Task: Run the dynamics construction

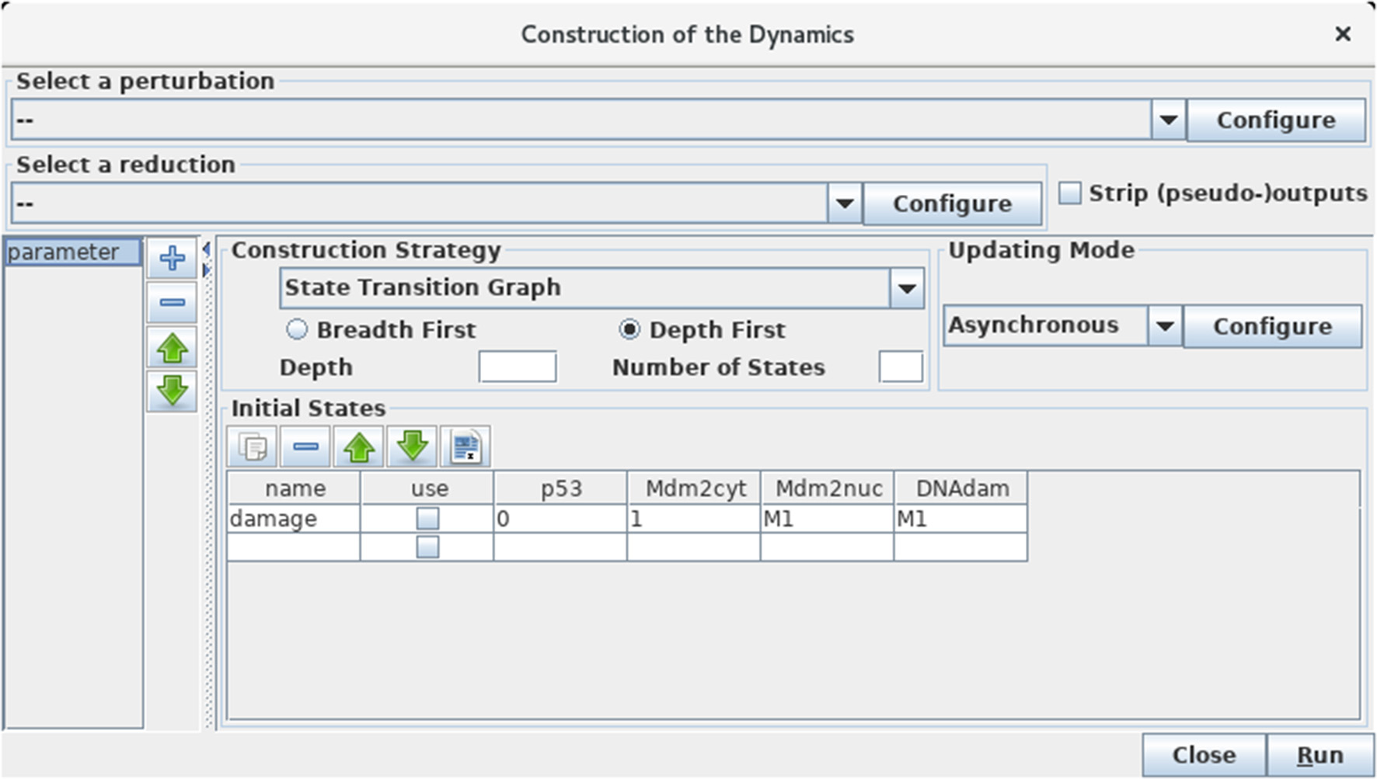Action: pos(1319,755)
